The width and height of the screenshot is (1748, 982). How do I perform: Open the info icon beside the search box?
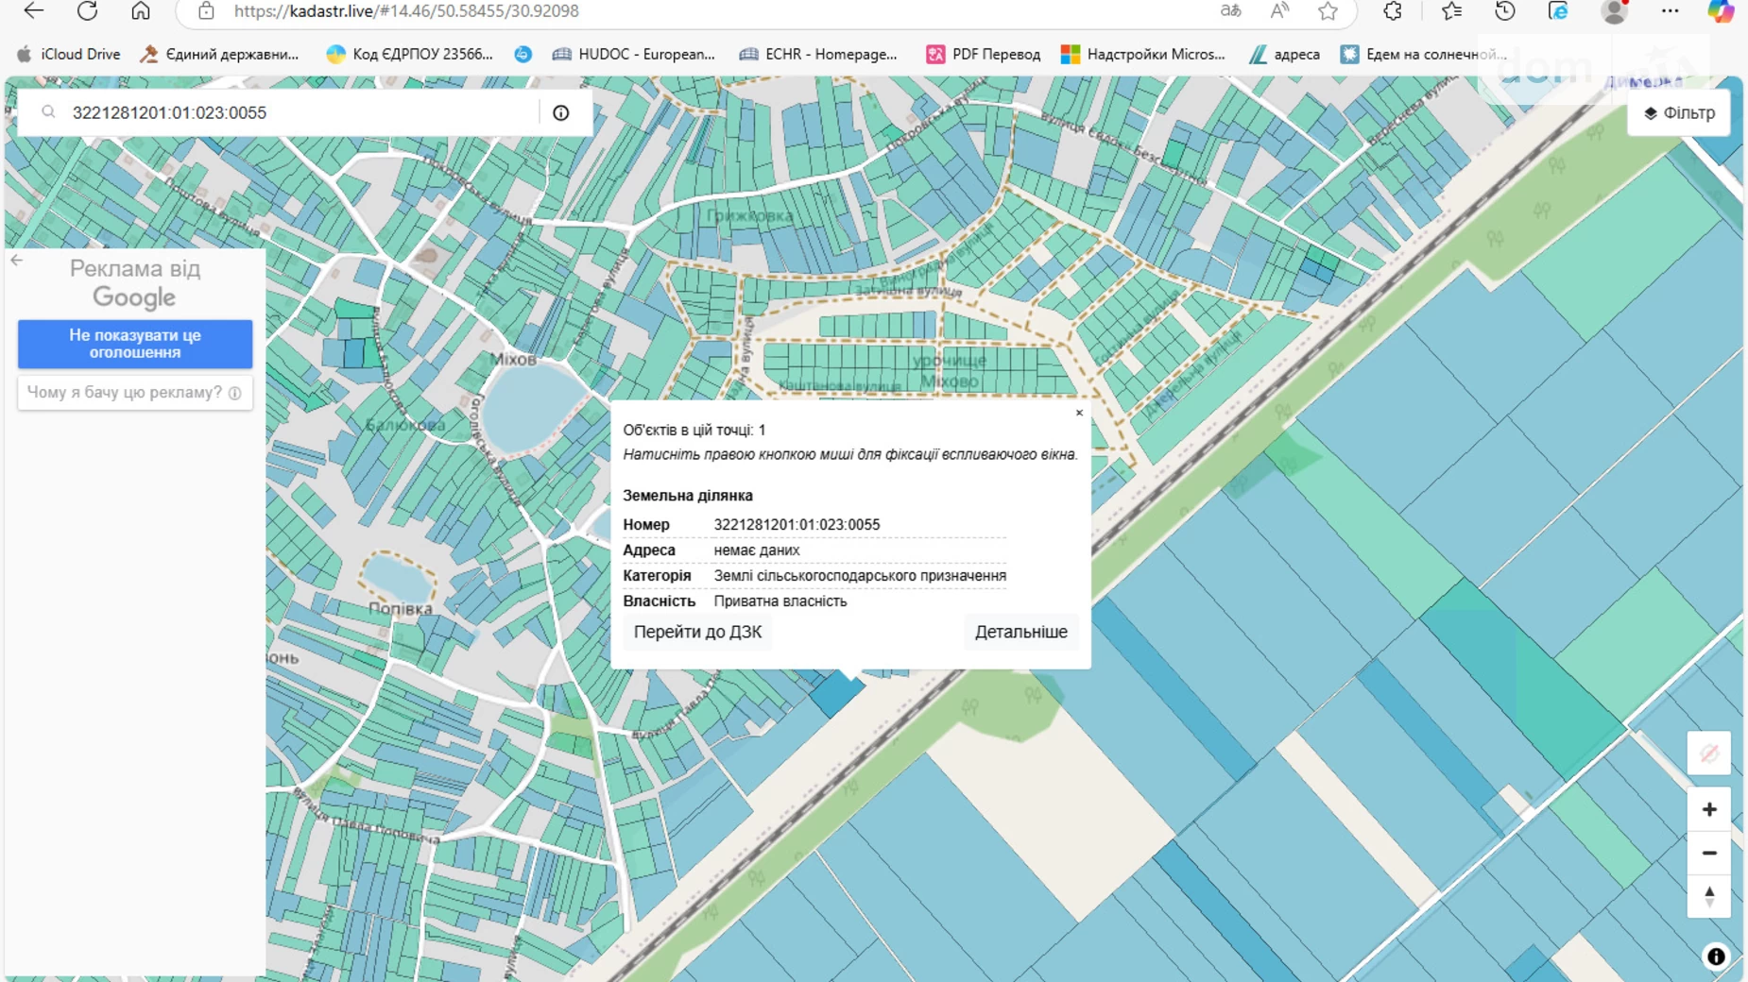tap(561, 112)
